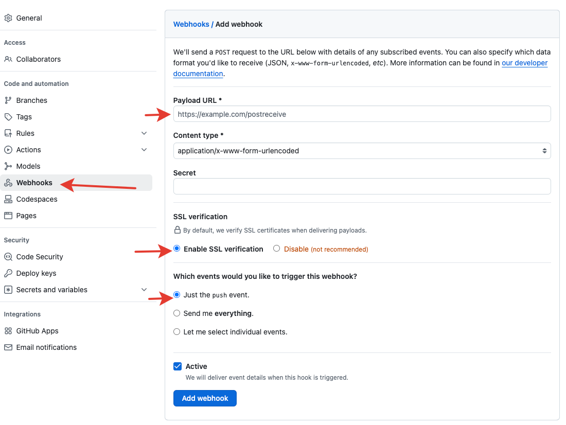Click the Add webhook button

[205, 398]
